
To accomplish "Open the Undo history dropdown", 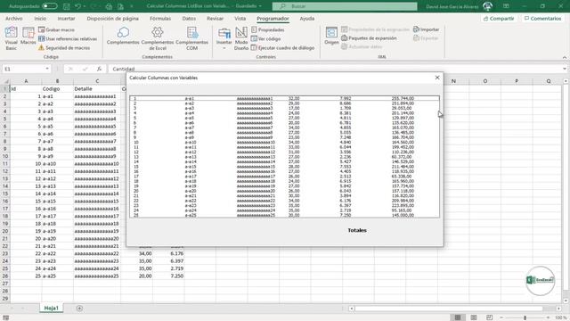I will click(x=85, y=6).
